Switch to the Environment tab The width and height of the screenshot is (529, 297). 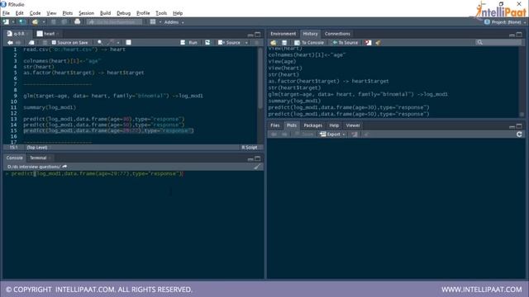[283, 34]
